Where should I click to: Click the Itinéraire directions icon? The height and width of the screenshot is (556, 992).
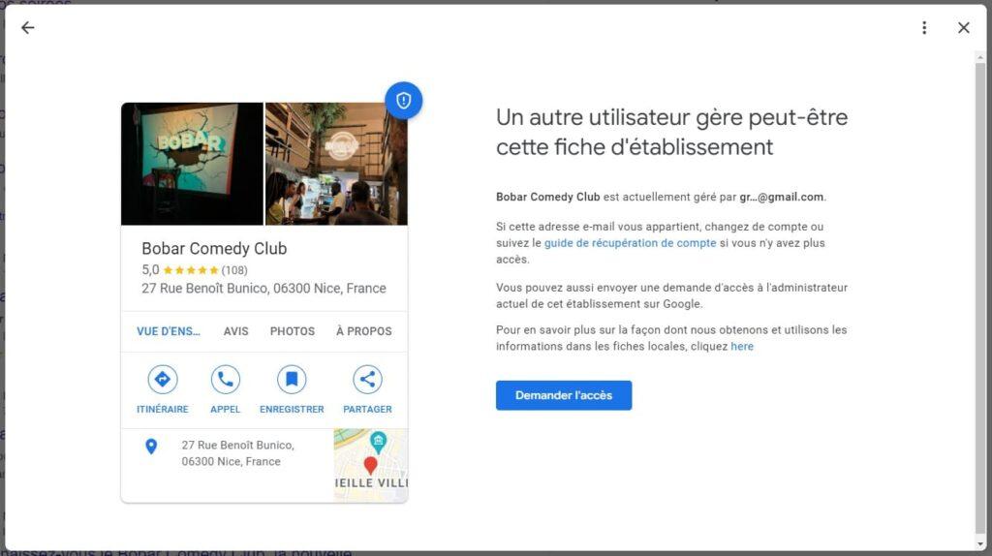[163, 380]
